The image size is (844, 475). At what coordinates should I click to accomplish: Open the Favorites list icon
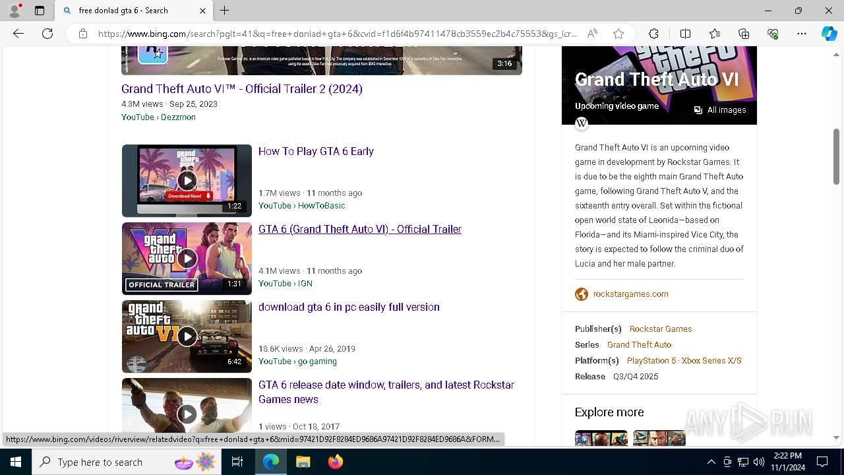[x=715, y=34]
